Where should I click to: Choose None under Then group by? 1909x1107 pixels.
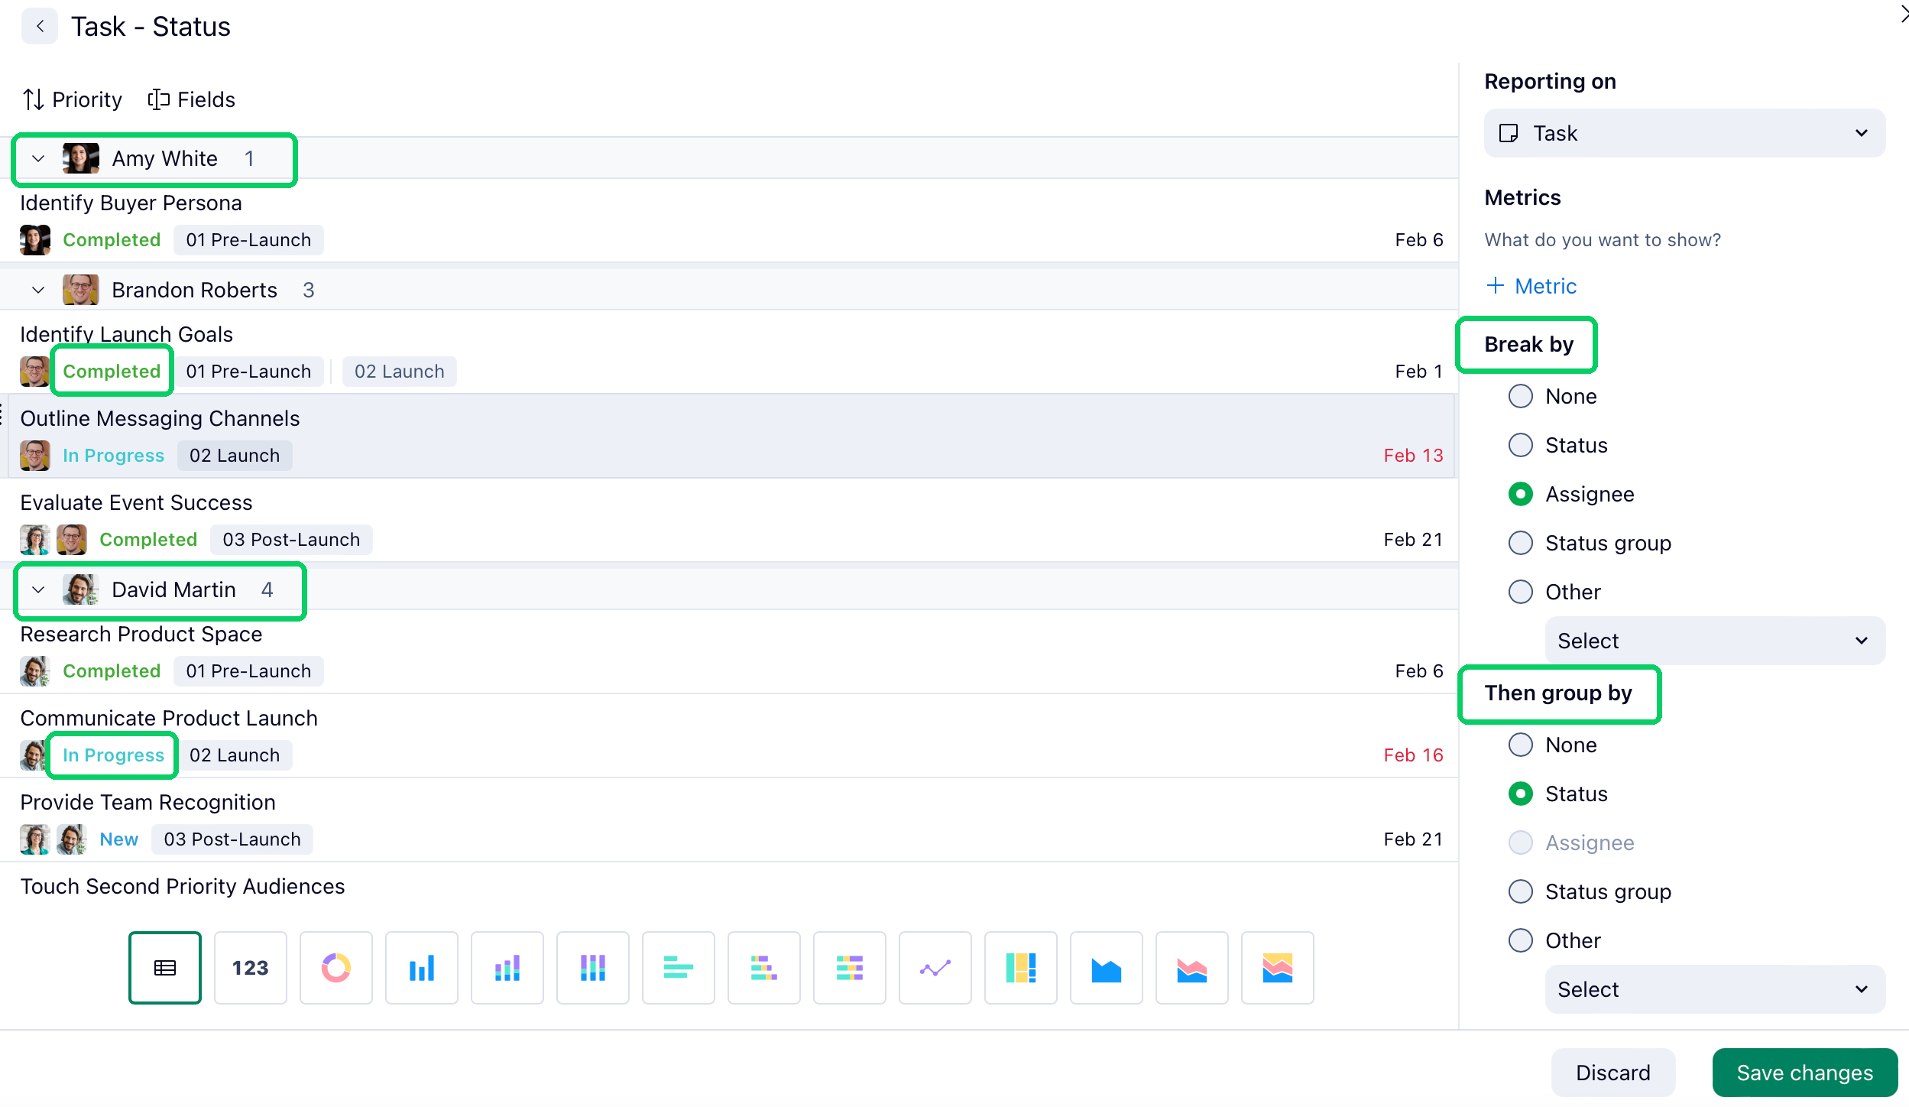click(1521, 744)
